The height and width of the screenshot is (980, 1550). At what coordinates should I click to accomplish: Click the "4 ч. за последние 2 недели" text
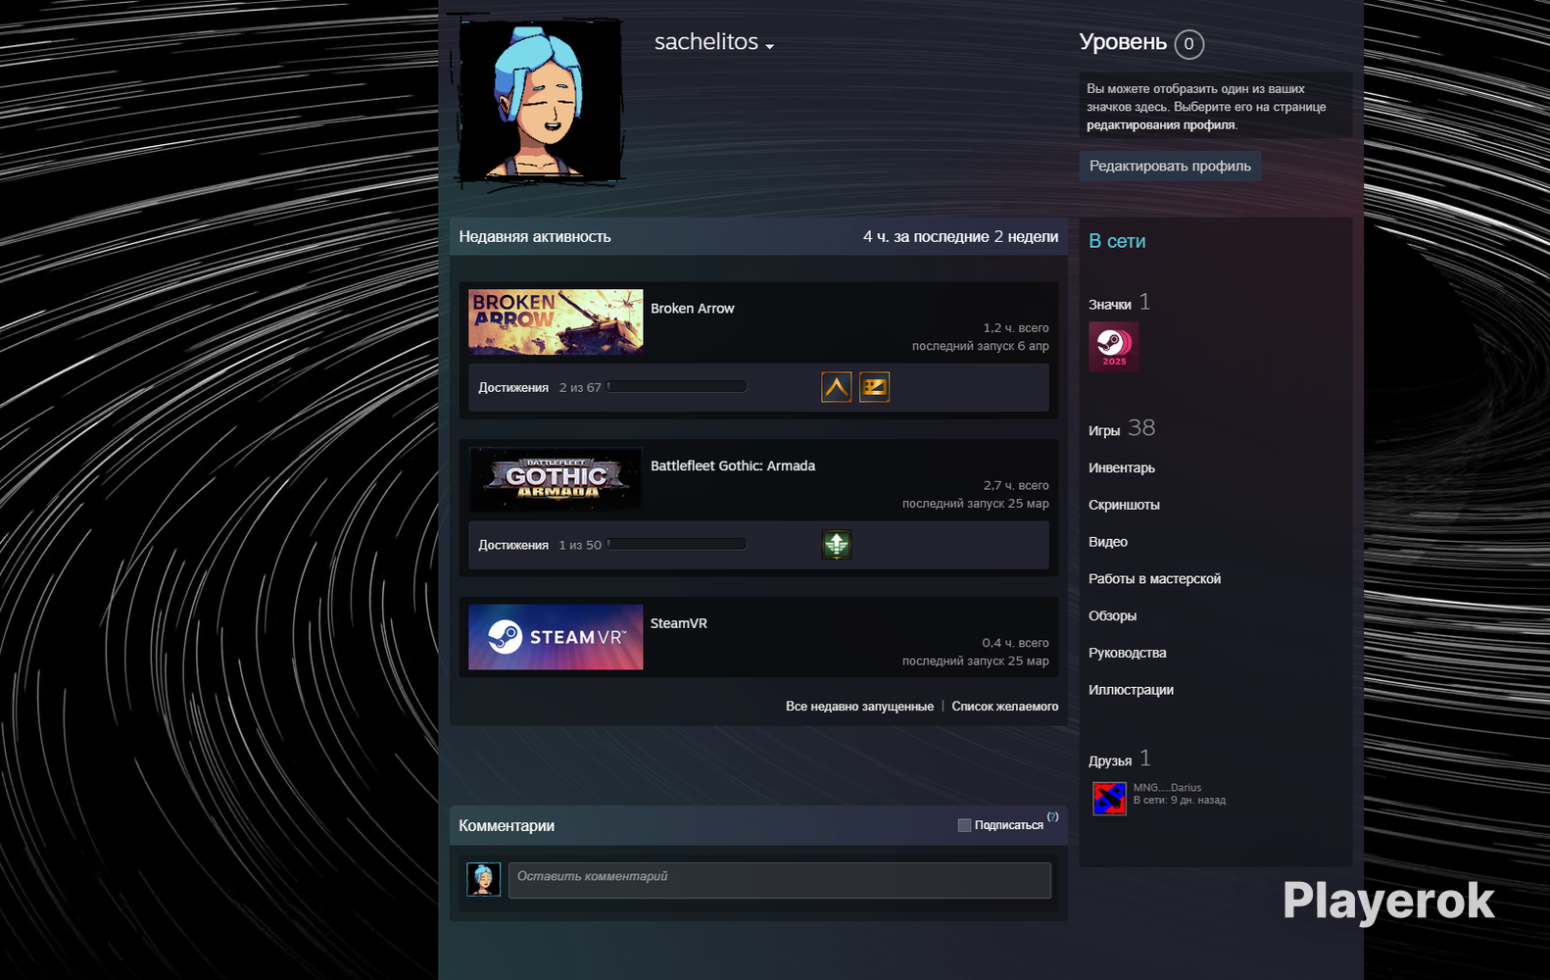coord(960,236)
